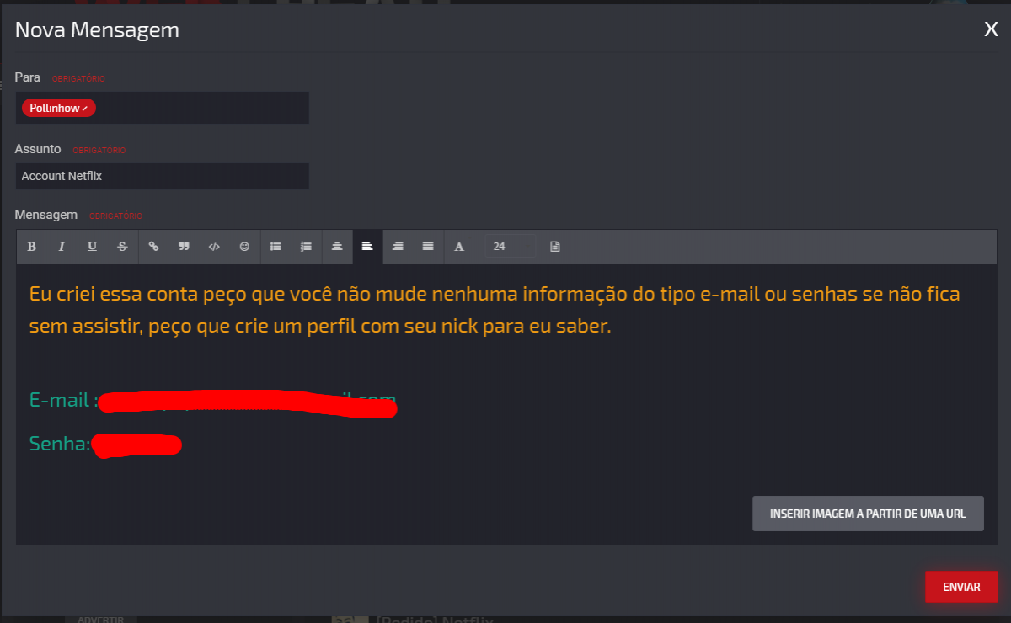Click the document icon in the editor toolbar

[x=555, y=247]
